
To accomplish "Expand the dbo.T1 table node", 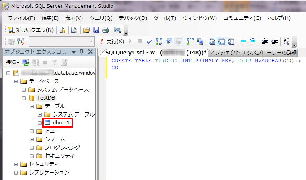I will point(40,123).
